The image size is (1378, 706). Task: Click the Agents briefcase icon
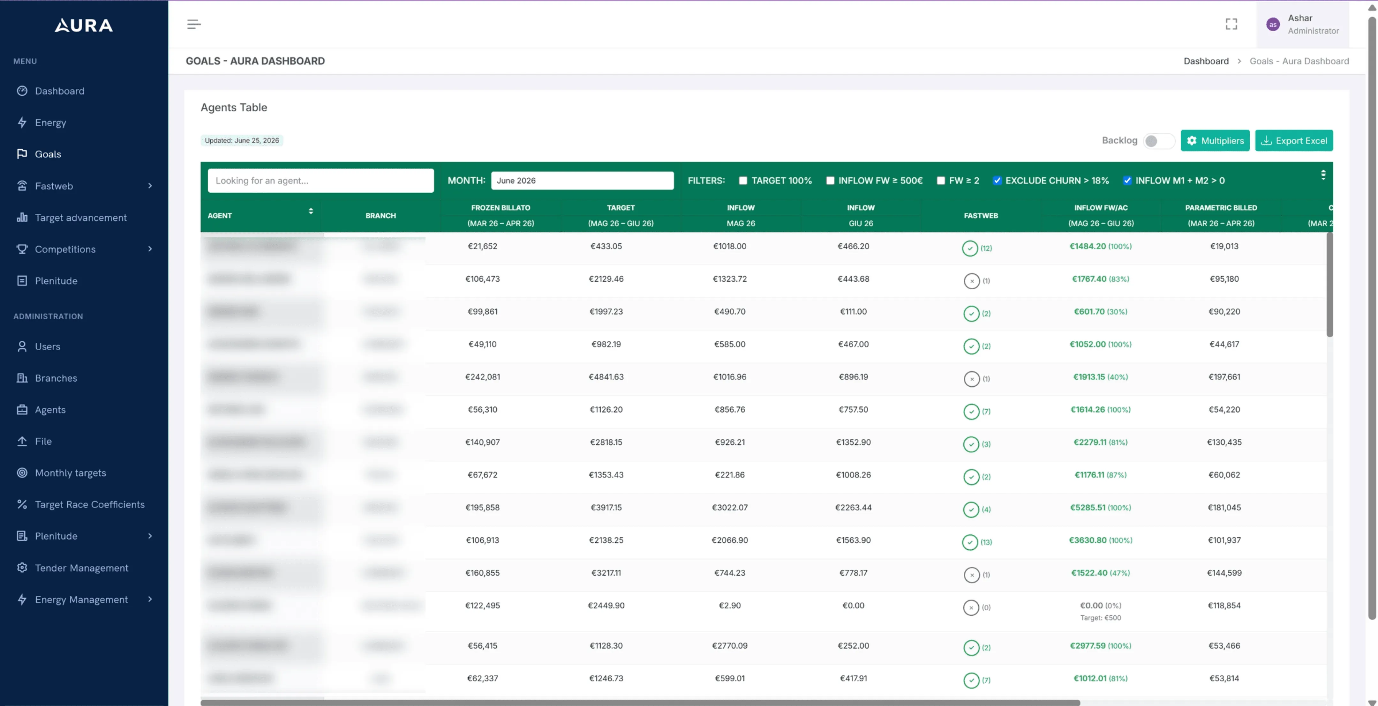22,409
